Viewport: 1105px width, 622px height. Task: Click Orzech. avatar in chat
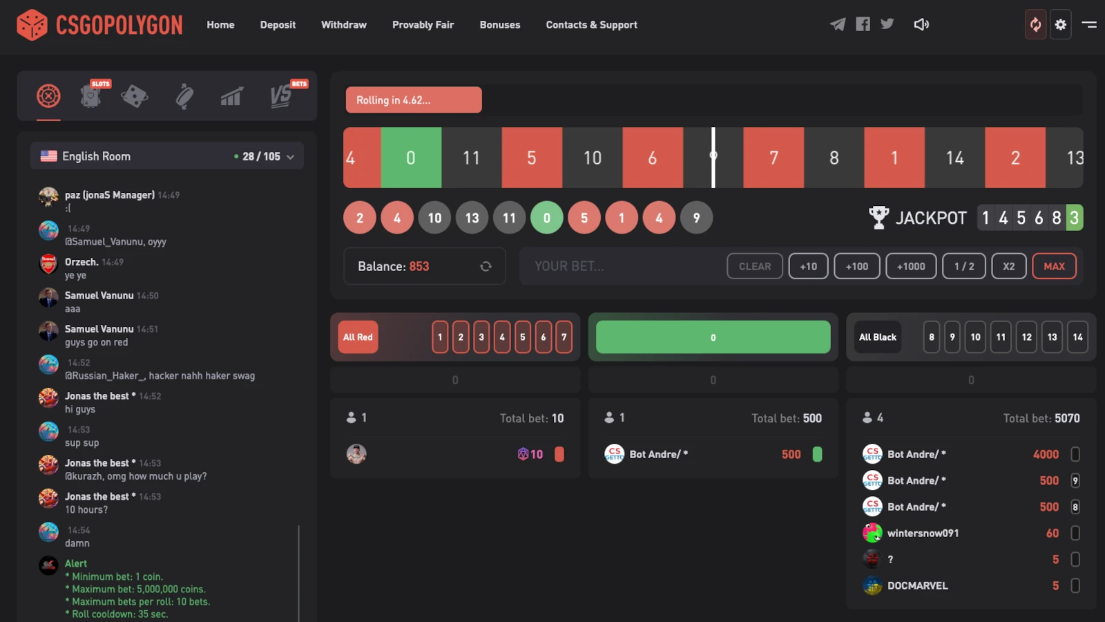48,264
